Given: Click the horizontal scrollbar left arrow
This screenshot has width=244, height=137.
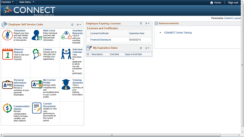Looking at the screenshot, I should tap(2, 135).
